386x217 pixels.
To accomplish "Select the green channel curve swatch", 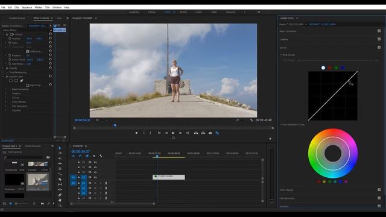I will (337, 68).
